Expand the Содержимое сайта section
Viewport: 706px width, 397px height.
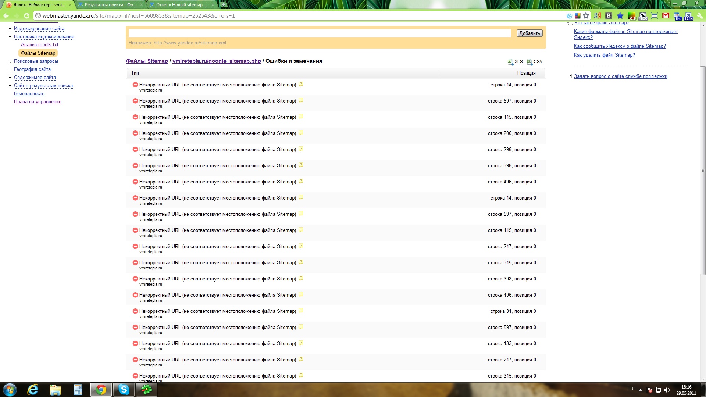point(10,77)
